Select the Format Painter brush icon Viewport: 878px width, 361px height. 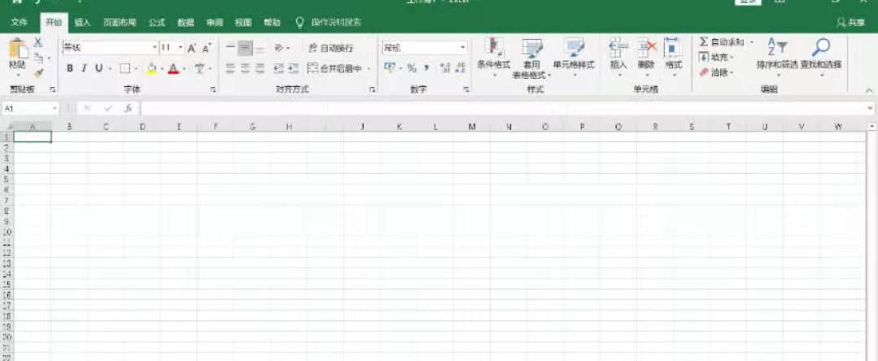tap(38, 72)
